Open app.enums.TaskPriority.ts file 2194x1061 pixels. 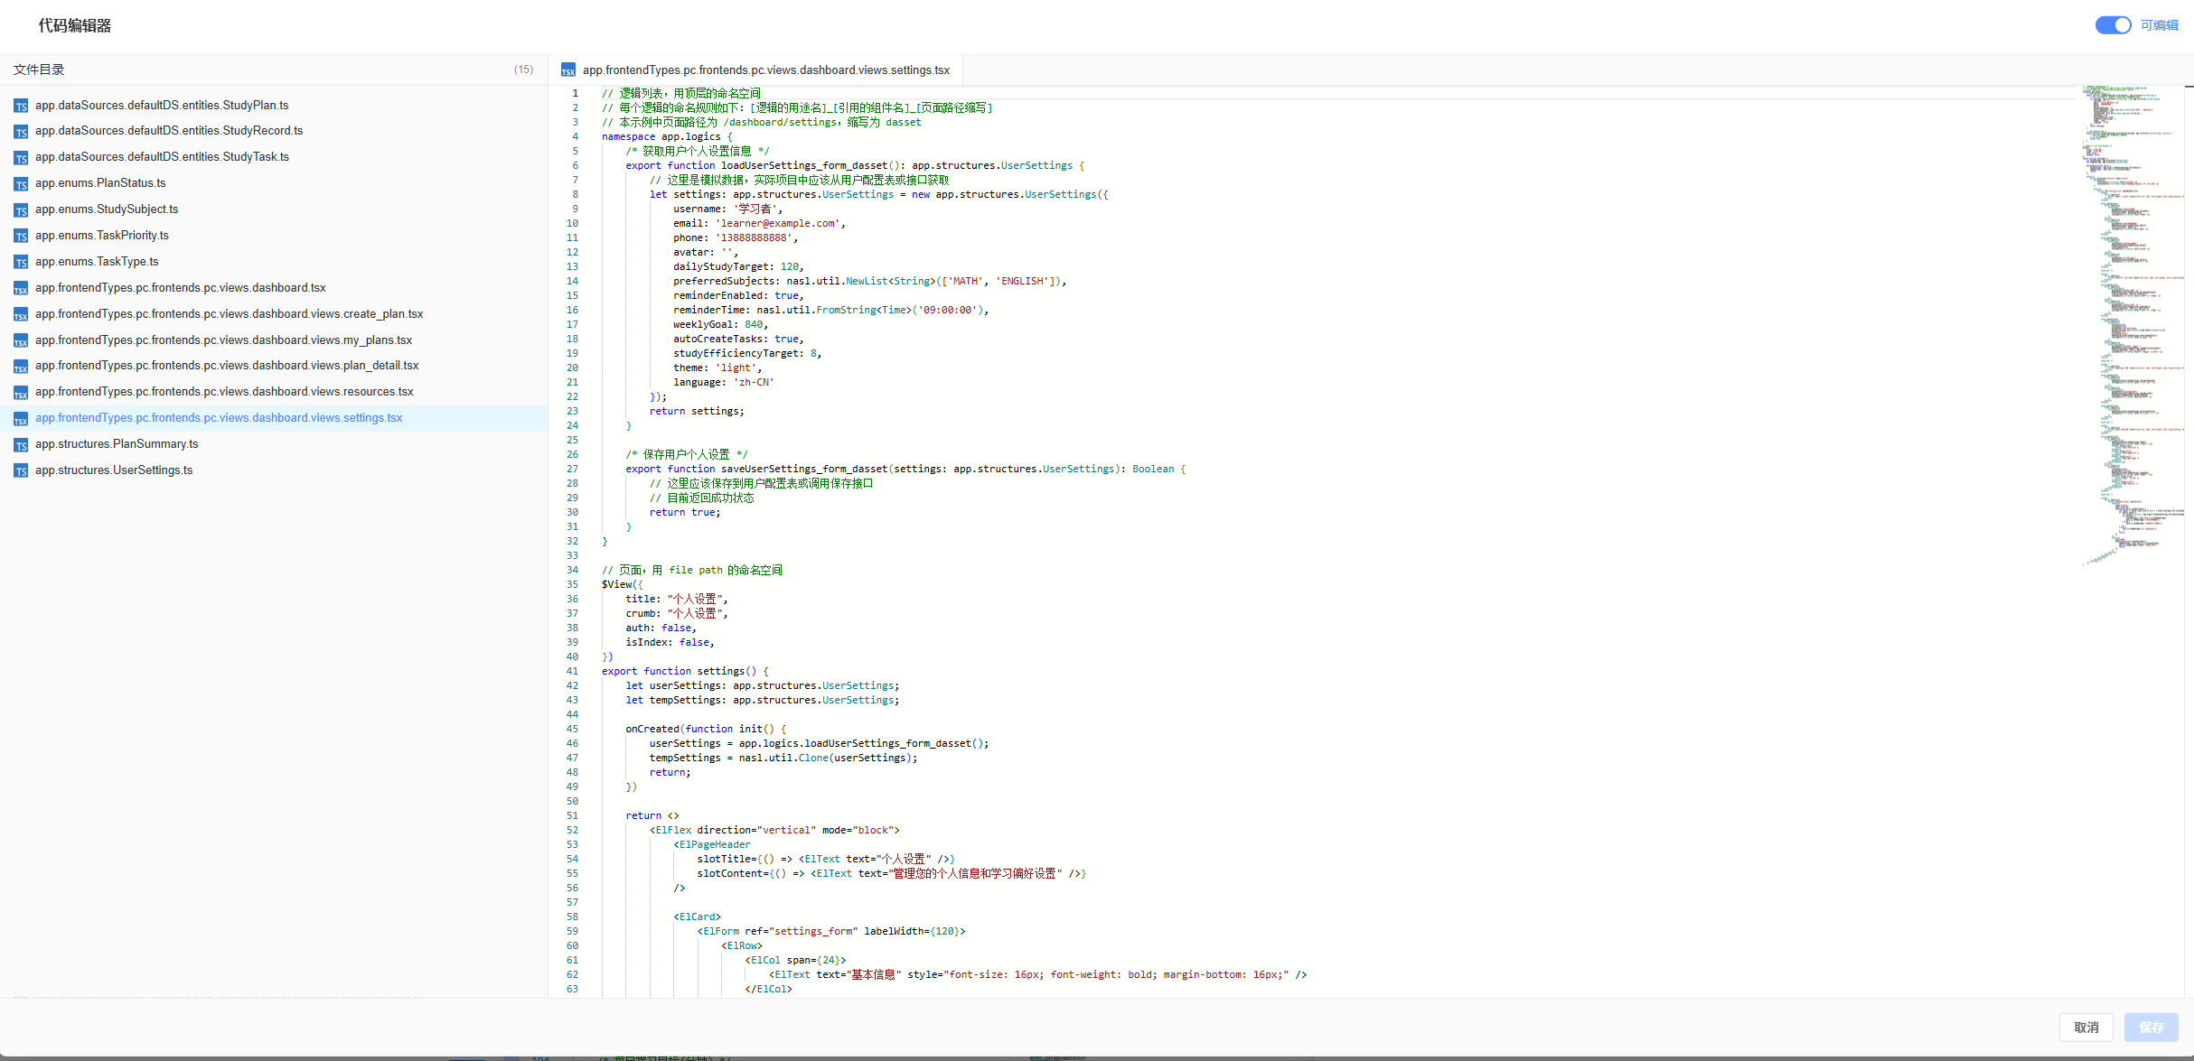pos(102,236)
